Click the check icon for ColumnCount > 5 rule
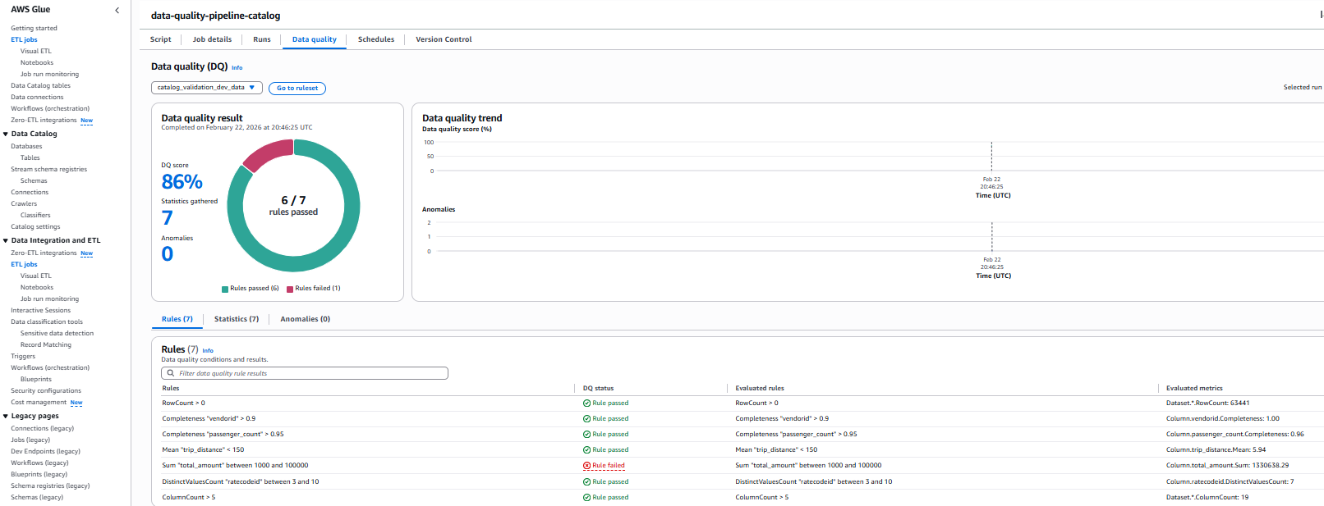The width and height of the screenshot is (1324, 506). tap(586, 498)
